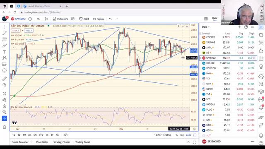The height and width of the screenshot is (149, 265).
Task: Select the COPPER watchlist row
Action: click(228, 37)
